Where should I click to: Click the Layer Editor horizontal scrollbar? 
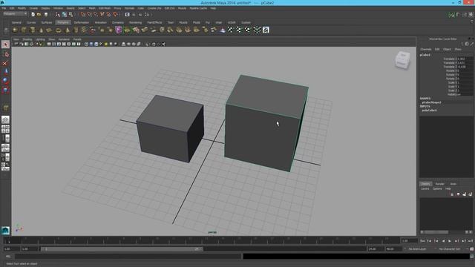click(x=436, y=232)
